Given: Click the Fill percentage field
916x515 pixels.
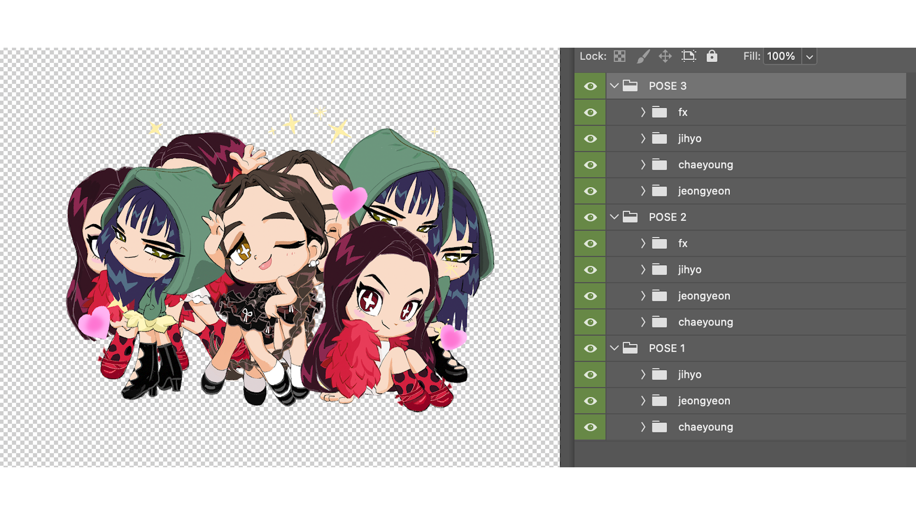Looking at the screenshot, I should pos(782,56).
